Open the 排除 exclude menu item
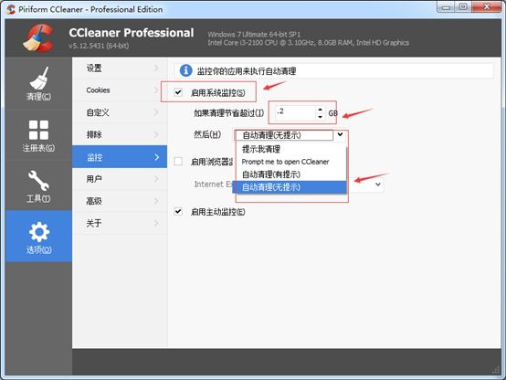This screenshot has height=380, width=506. tap(120, 134)
